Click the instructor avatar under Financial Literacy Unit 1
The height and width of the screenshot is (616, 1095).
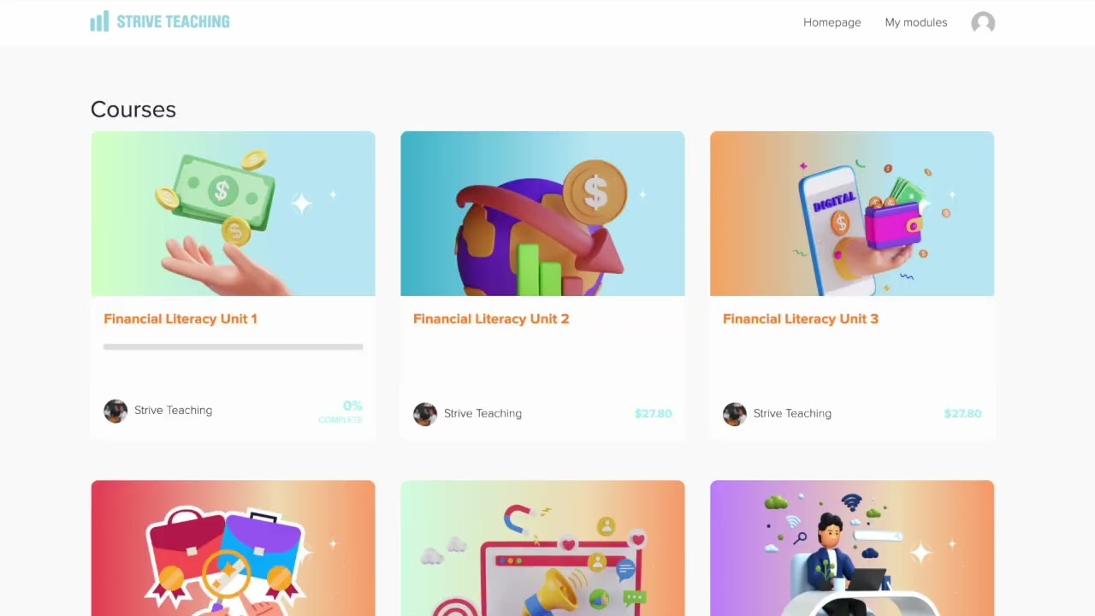[115, 411]
